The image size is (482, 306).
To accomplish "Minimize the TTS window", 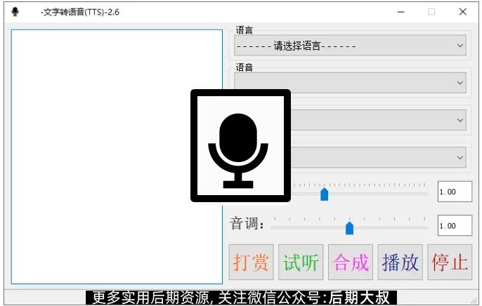I will 400,12.
